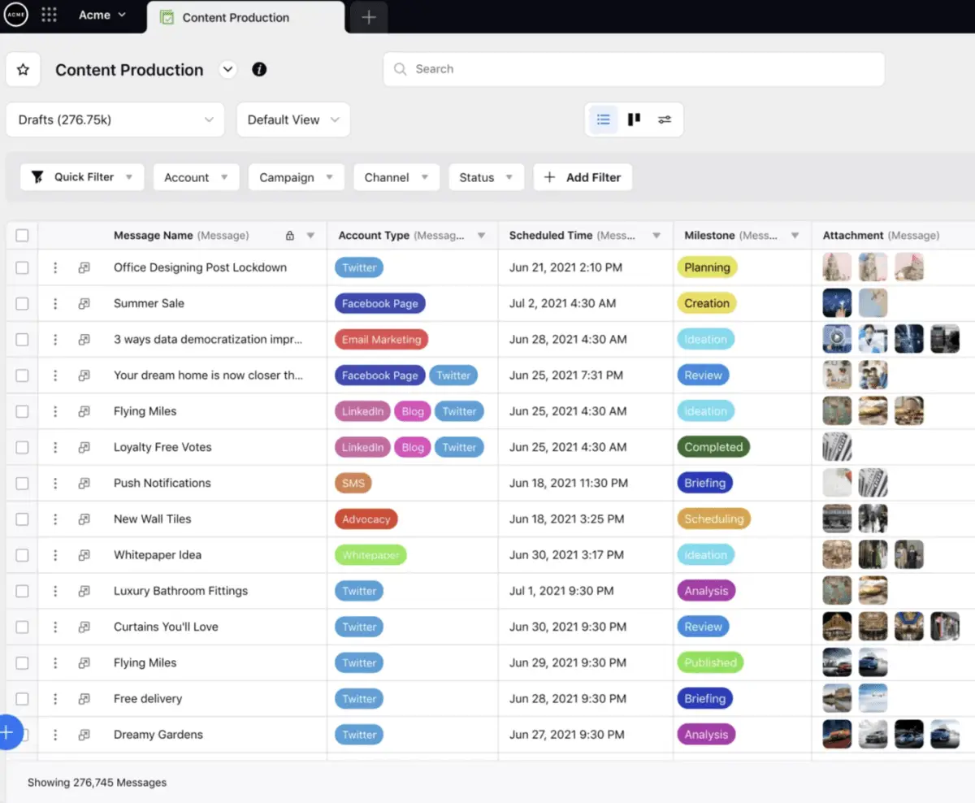Open column settings via the sliders icon

click(665, 119)
